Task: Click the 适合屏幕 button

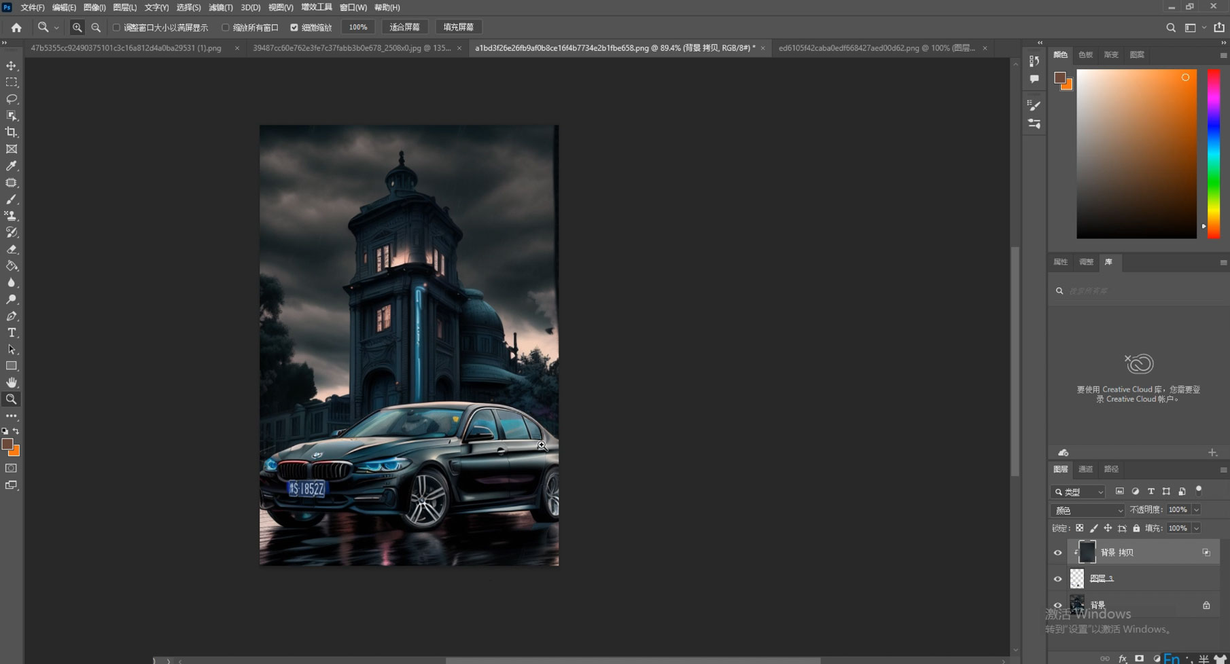Action: coord(404,27)
